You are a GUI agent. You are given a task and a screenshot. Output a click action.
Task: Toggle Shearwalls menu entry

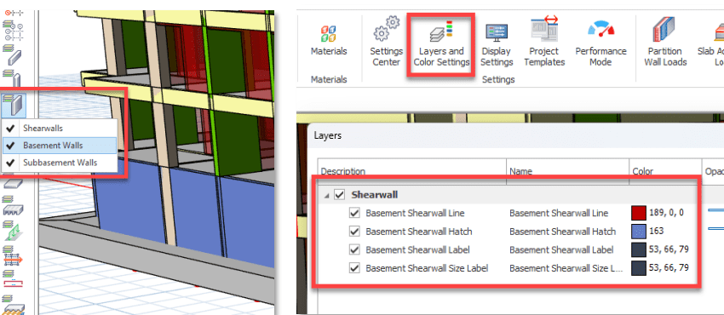[x=59, y=129]
